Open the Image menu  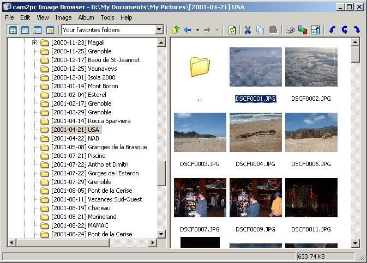click(x=63, y=17)
